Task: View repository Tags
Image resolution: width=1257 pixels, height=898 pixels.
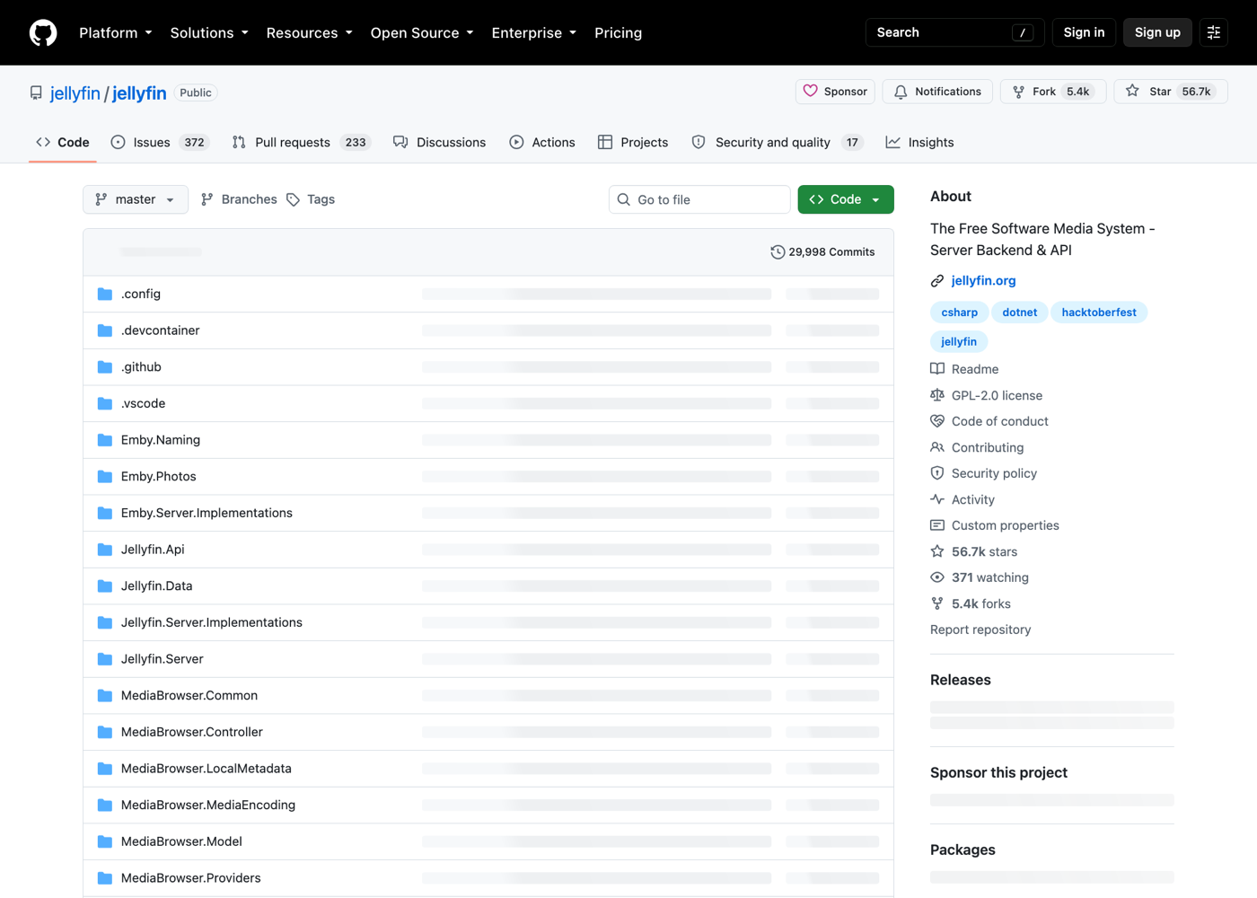Action: [x=311, y=199]
